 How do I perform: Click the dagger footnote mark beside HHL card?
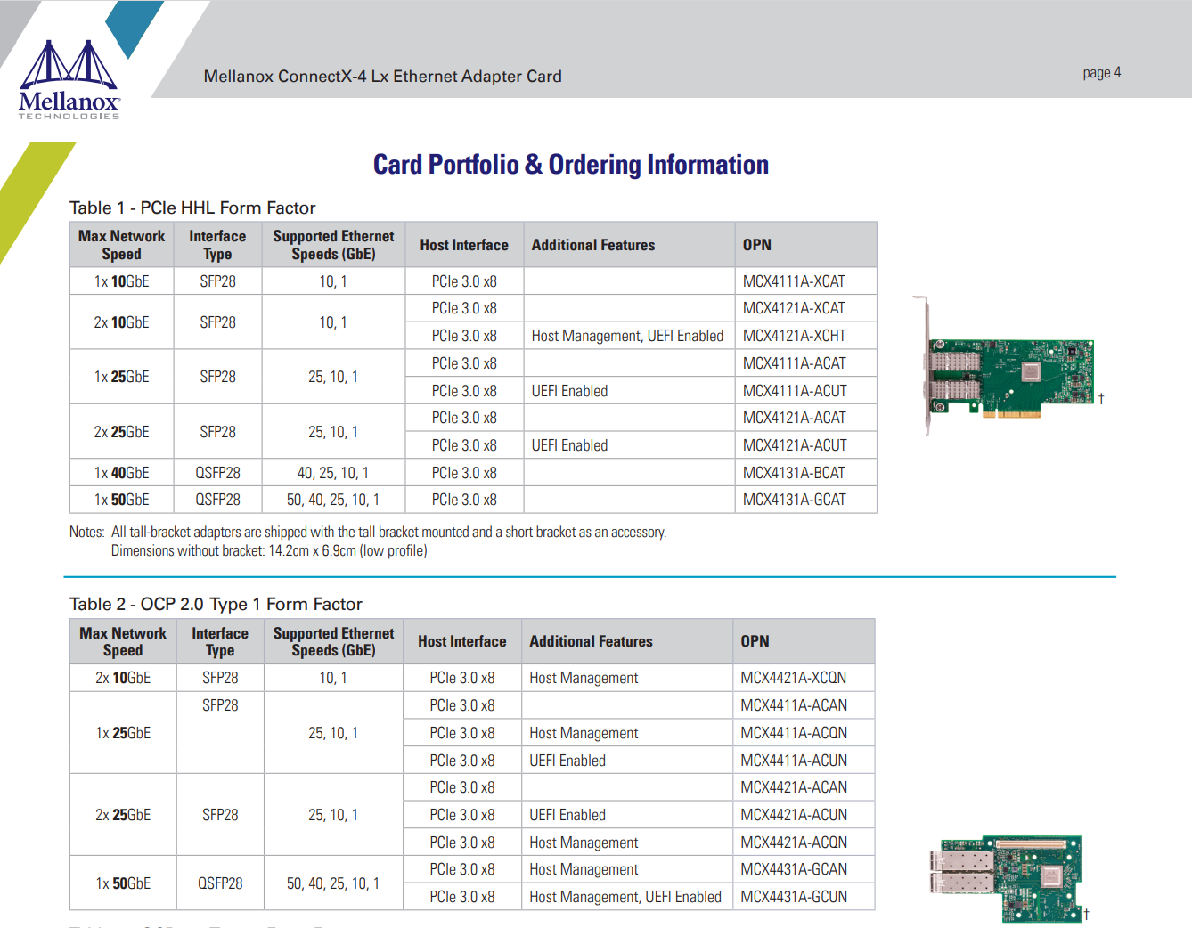tap(1101, 399)
